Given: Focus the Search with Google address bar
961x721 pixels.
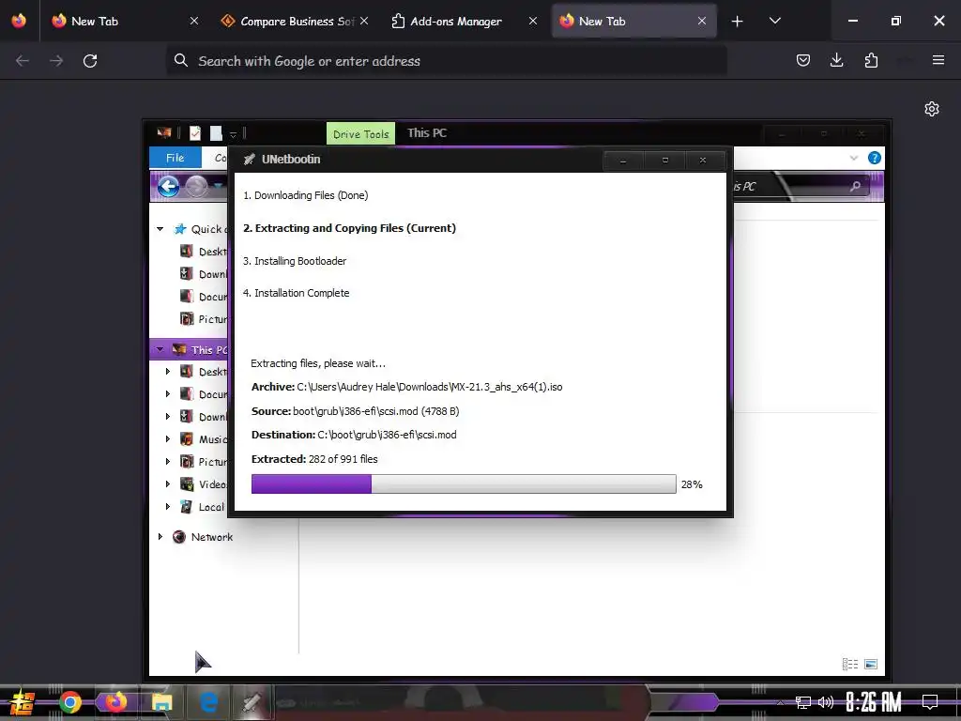Looking at the screenshot, I should point(446,61).
